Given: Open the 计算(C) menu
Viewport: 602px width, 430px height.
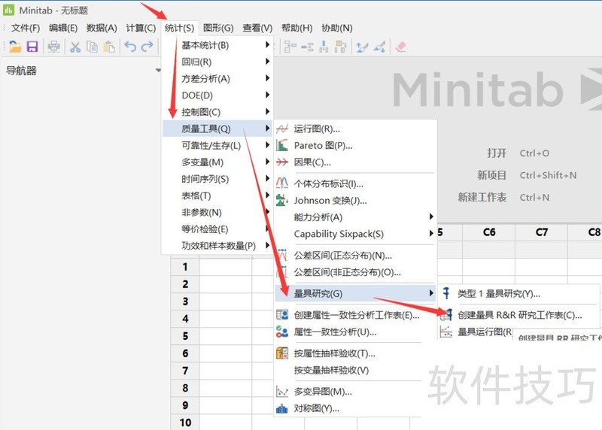Looking at the screenshot, I should point(141,28).
